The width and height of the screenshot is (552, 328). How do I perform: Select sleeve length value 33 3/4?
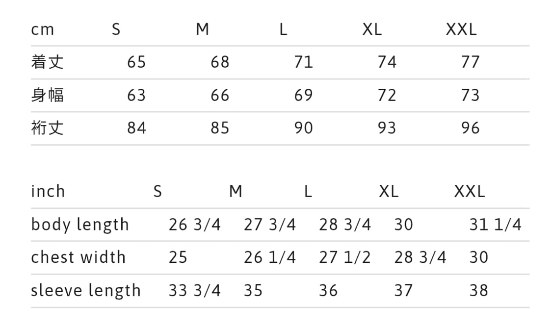[195, 290]
